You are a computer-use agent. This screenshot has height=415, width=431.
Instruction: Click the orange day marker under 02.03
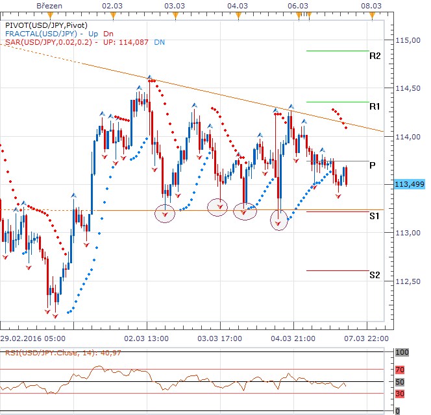pyautogui.click(x=114, y=14)
